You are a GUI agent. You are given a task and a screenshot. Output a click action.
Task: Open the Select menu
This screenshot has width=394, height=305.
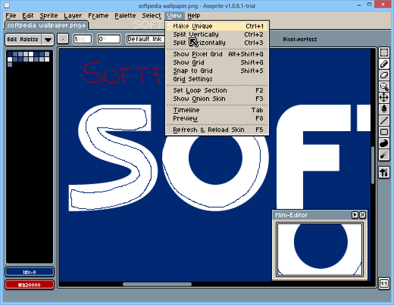(x=152, y=15)
